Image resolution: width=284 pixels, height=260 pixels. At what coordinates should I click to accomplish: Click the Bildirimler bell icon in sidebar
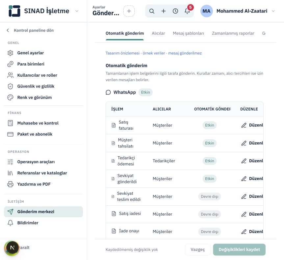click(x=10, y=223)
